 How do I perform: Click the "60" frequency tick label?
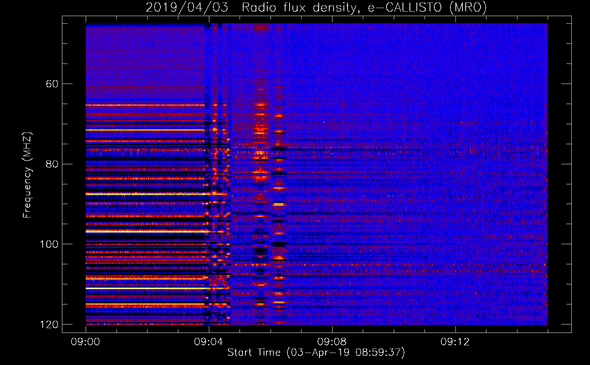52,84
